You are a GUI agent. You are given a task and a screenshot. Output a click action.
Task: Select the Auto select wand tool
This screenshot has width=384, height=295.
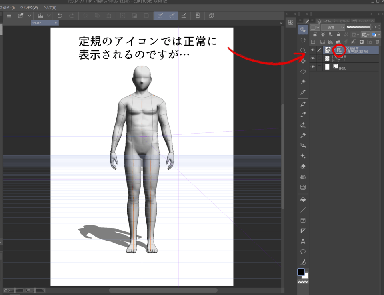click(303, 82)
